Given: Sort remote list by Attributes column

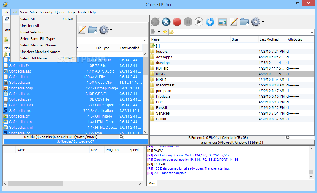Looking at the screenshot, I should point(300,39).
